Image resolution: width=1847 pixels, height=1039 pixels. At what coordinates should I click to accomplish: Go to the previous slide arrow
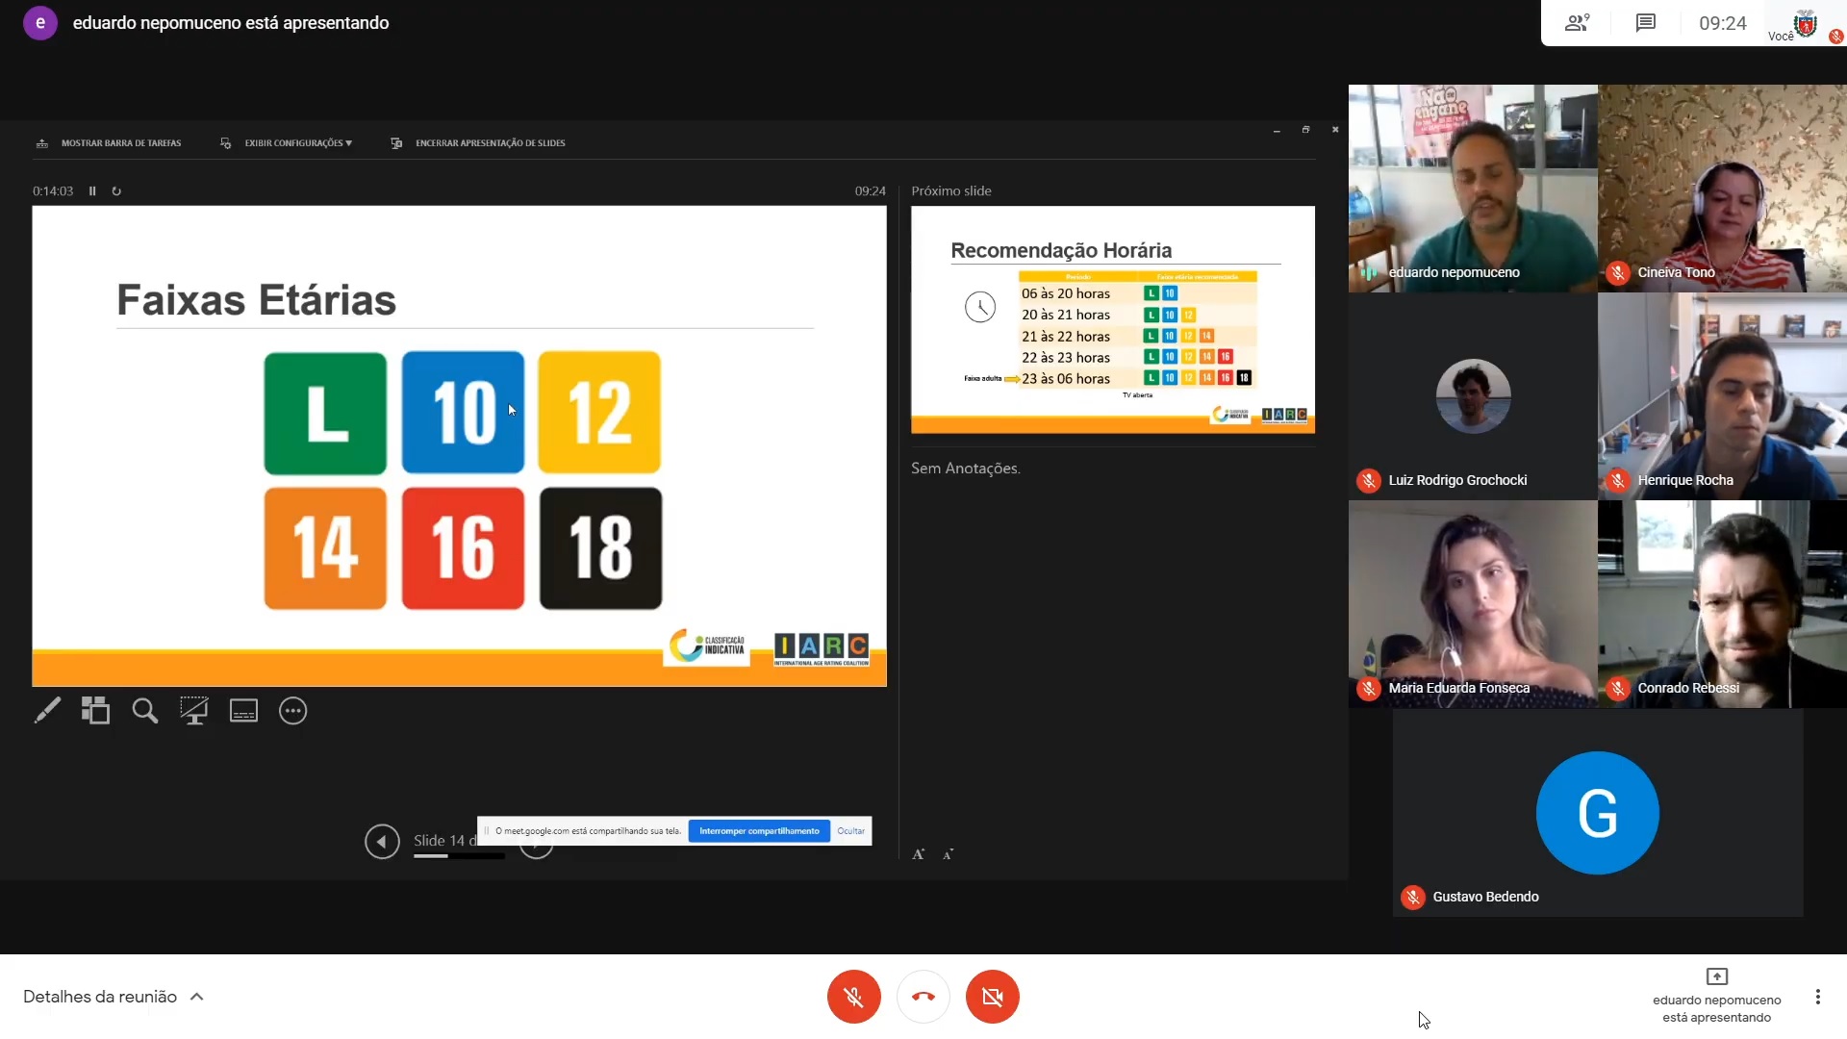[x=382, y=842]
